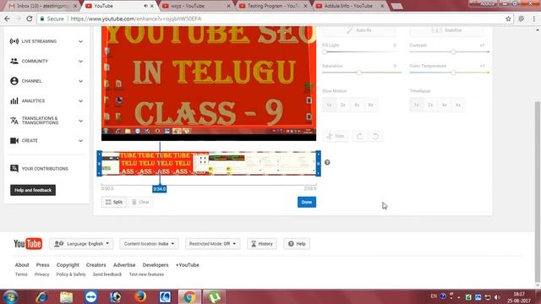Click Chrome icon in taskbar
The image size is (541, 304).
pyautogui.click(x=189, y=296)
